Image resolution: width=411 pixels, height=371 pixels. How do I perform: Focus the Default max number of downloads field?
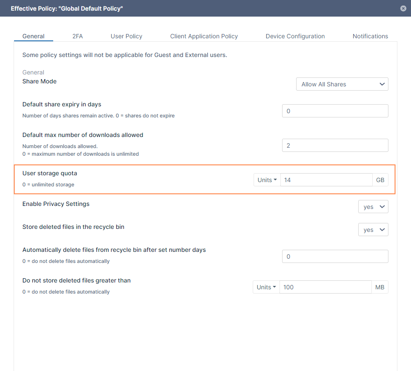pos(335,146)
